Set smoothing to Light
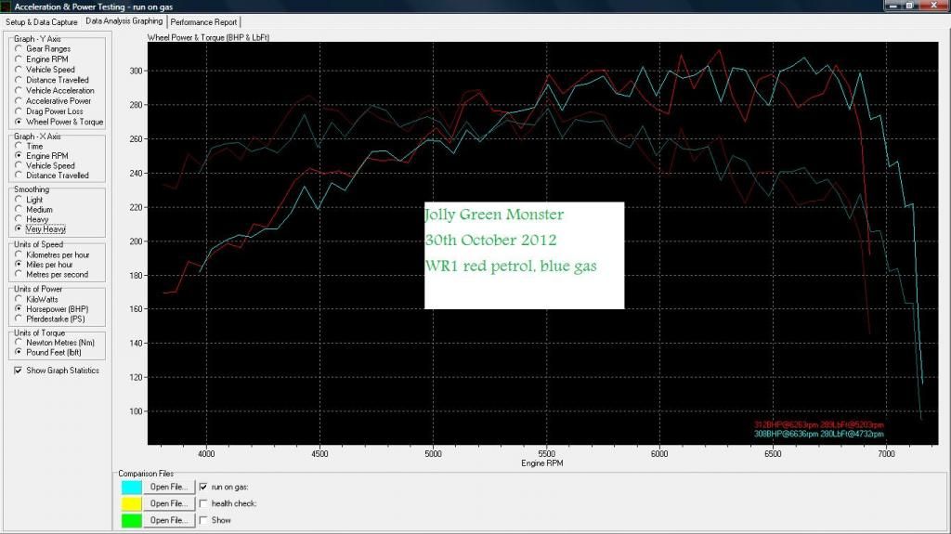 (x=19, y=200)
